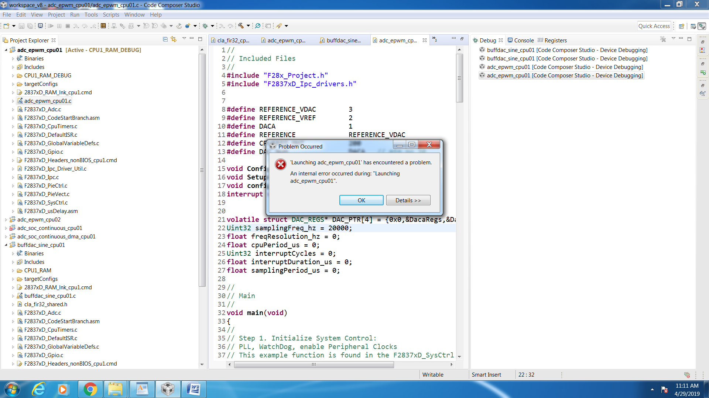The width and height of the screenshot is (709, 398).
Task: Open the Expressions fast view icon
Action: pos(703,94)
